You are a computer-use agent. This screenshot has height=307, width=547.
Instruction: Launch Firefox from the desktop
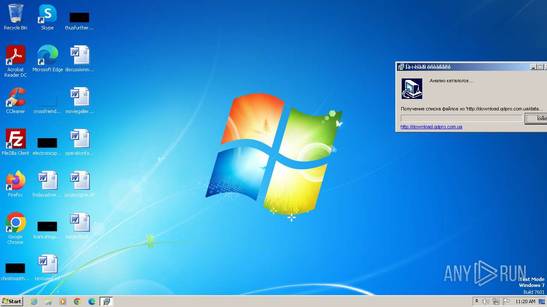15,184
